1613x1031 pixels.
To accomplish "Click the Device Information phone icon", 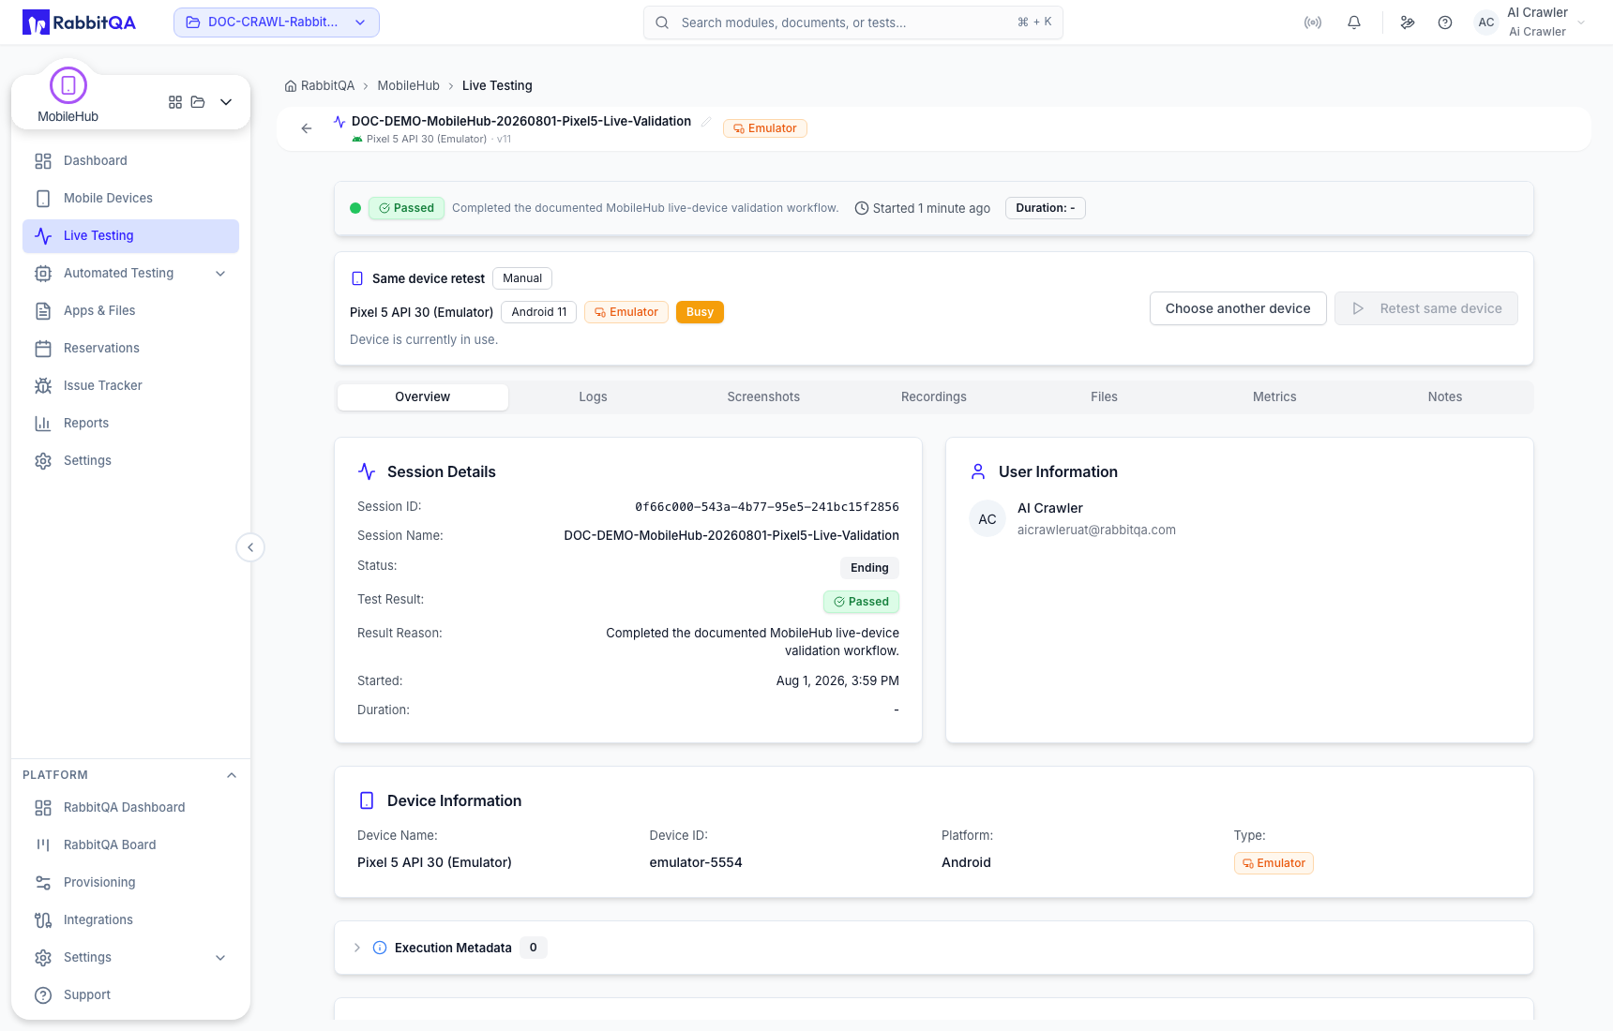I will coord(367,800).
